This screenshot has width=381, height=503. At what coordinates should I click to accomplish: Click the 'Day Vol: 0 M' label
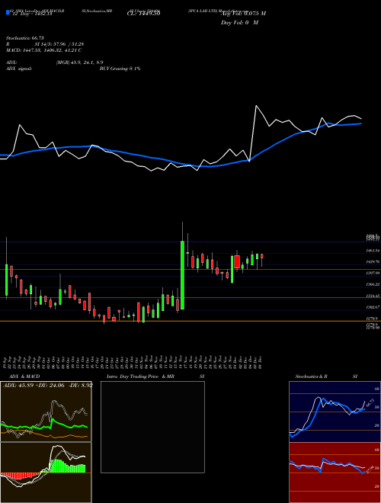[239, 23]
